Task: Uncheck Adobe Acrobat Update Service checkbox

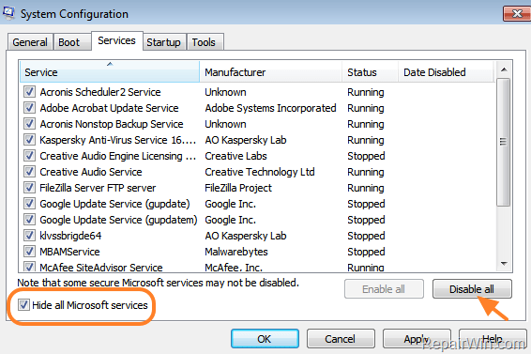Action: point(29,107)
